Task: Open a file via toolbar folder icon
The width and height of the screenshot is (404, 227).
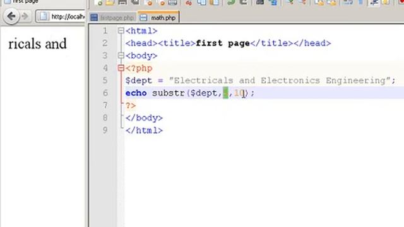Action: pyautogui.click(x=110, y=2)
